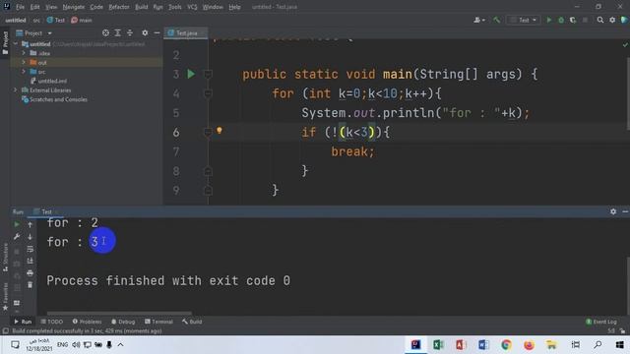Toggle the Project side tool window tab

5,44
